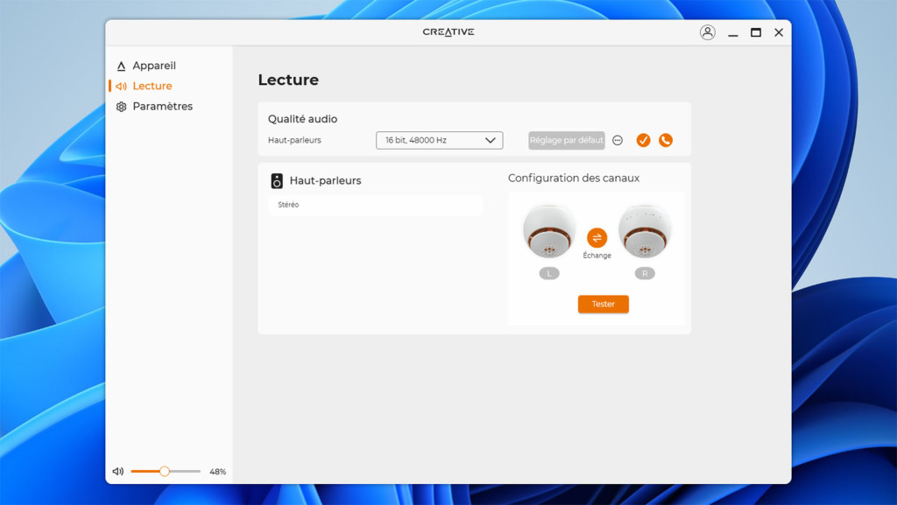Click the L channel label
This screenshot has height=505, width=897.
pos(549,274)
